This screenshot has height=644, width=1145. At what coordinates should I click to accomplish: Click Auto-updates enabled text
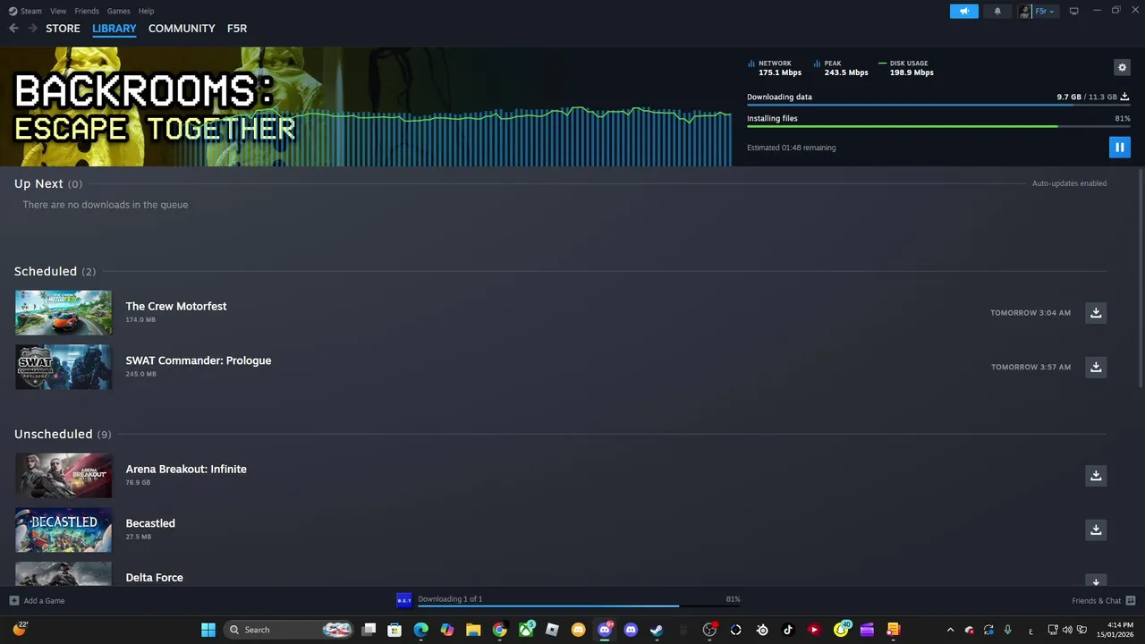click(1069, 183)
